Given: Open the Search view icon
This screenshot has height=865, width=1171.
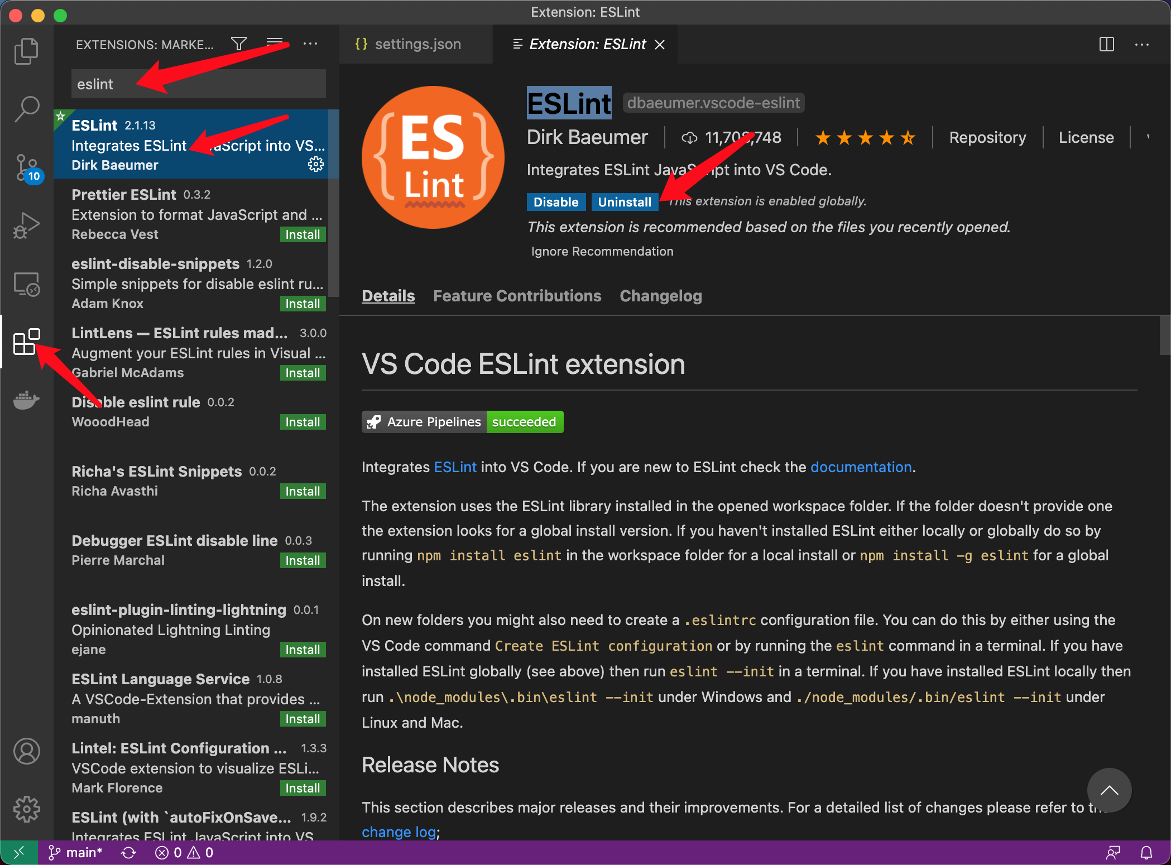Looking at the screenshot, I should pyautogui.click(x=26, y=109).
